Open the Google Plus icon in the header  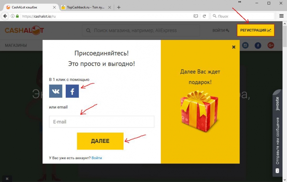[271, 45]
